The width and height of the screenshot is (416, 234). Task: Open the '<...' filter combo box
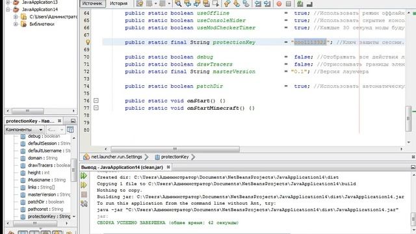point(55,130)
